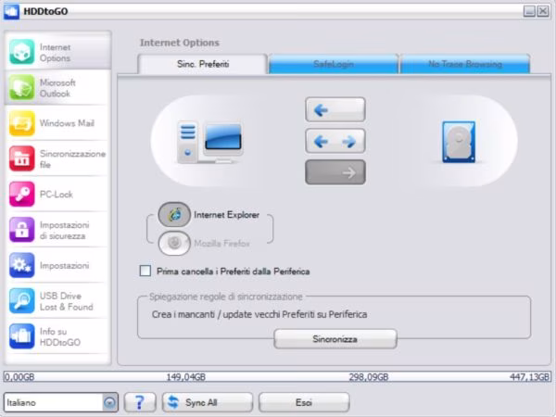Screen dimensions: 556x417
Task: Select sync direction left arrow button
Action: [335, 110]
